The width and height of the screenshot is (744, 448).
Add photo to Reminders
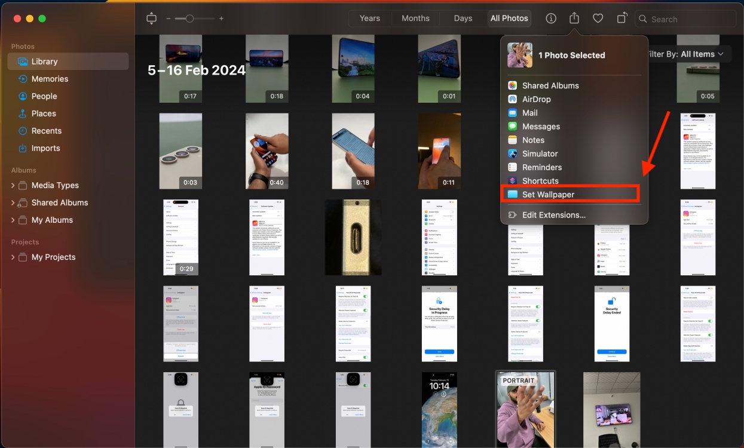541,167
